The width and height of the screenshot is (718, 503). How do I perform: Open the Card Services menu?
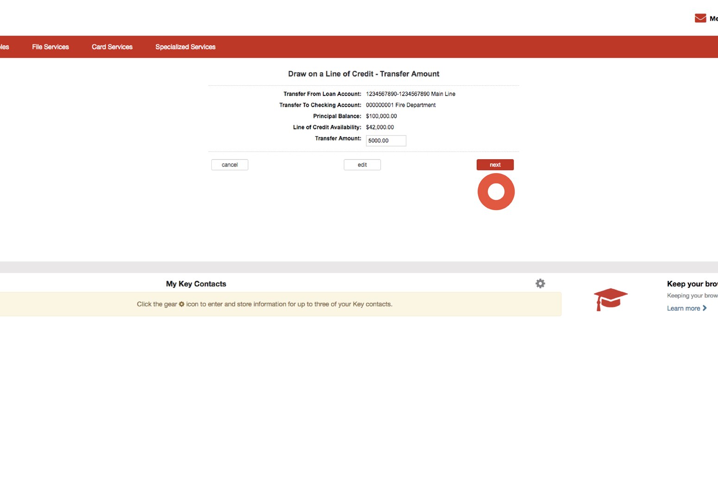point(112,47)
